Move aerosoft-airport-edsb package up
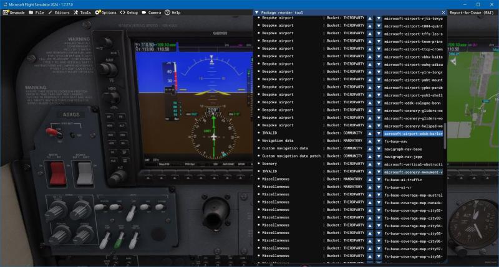The height and width of the screenshot is (267, 499). click(370, 134)
